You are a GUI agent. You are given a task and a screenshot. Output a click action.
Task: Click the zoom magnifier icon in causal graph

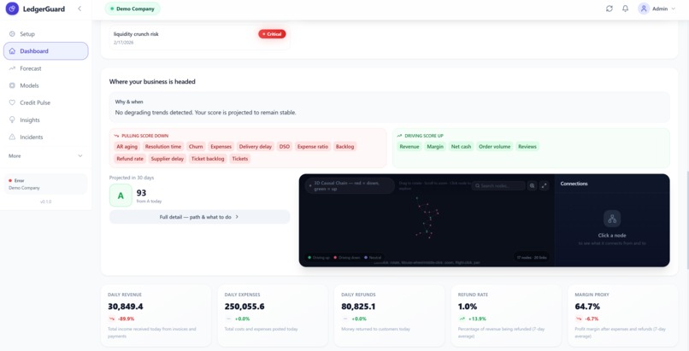coord(532,185)
